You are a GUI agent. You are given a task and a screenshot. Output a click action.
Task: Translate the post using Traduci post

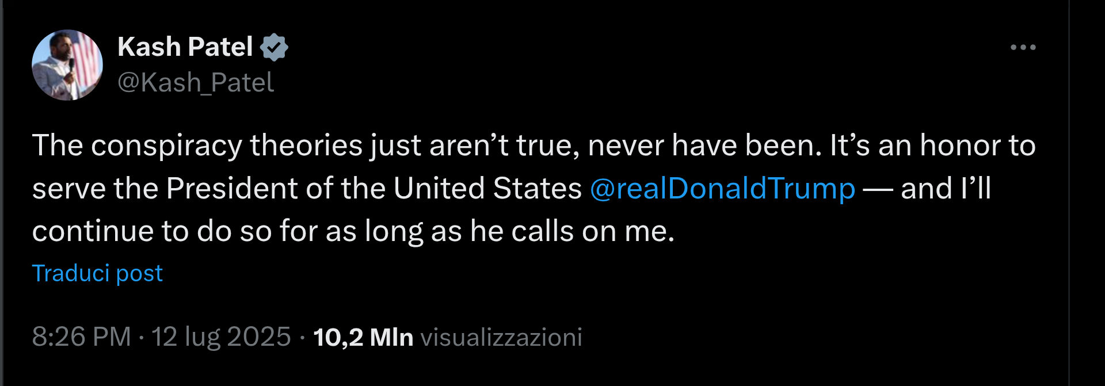pyautogui.click(x=97, y=273)
